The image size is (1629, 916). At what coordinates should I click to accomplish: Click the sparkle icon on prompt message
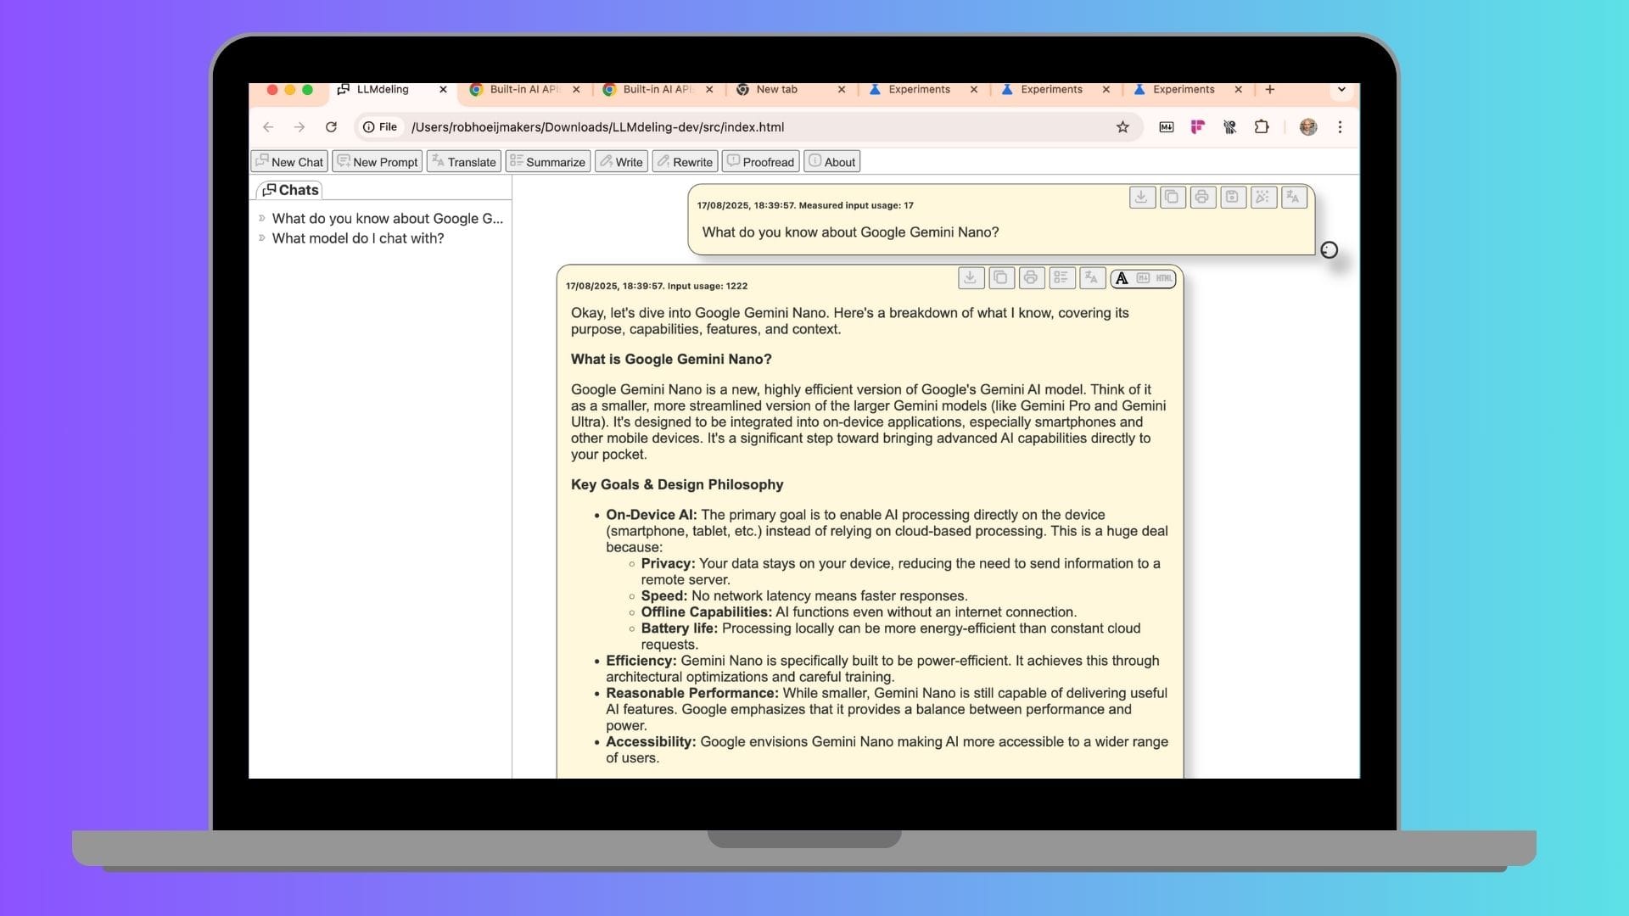pos(1262,197)
